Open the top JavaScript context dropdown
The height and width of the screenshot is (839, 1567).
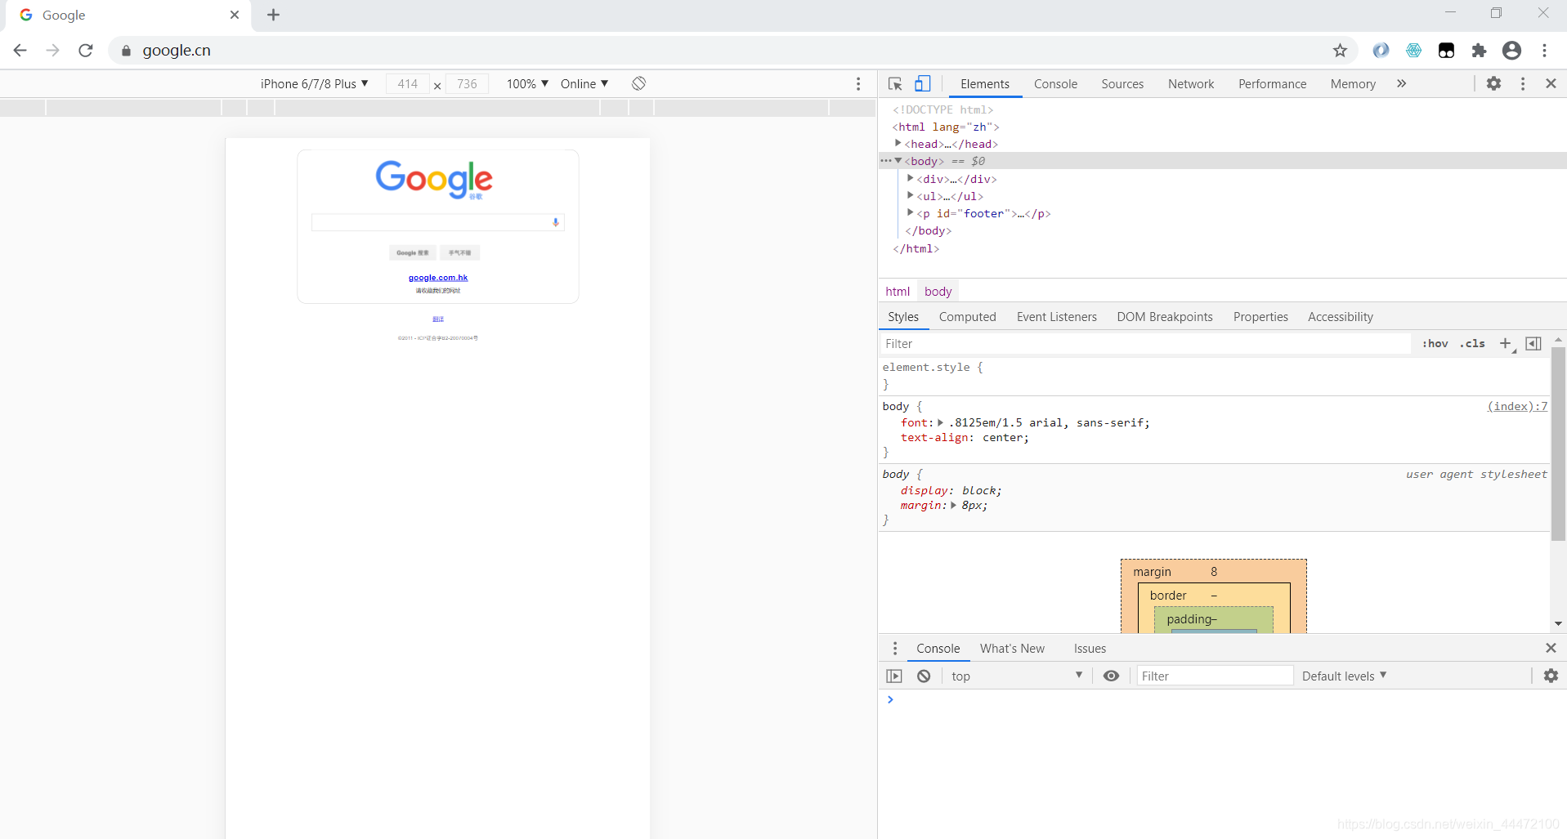(1016, 676)
